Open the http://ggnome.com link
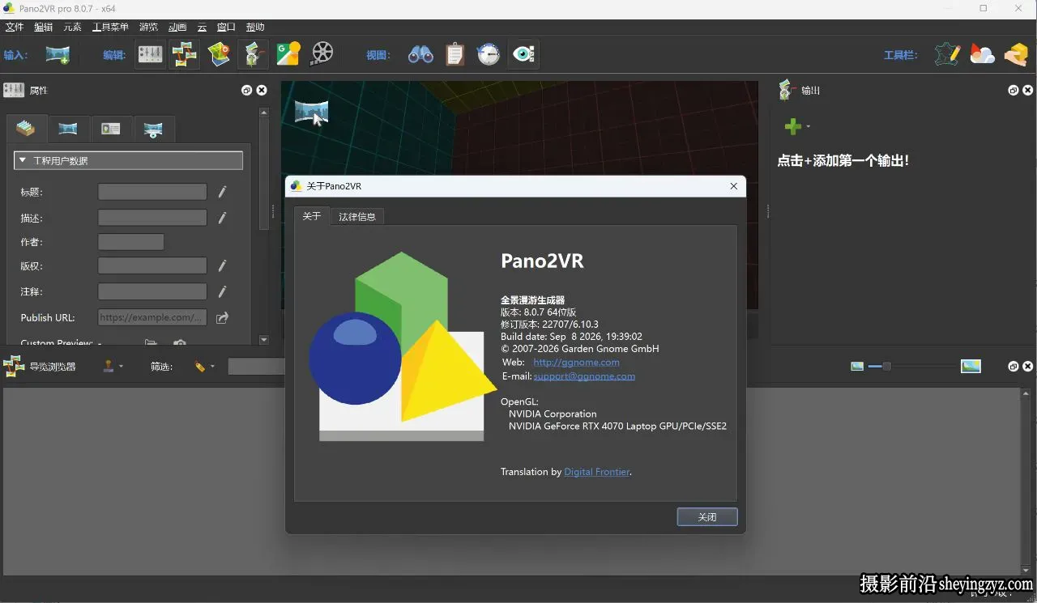Screen dimensions: 1037x603 [x=576, y=363]
